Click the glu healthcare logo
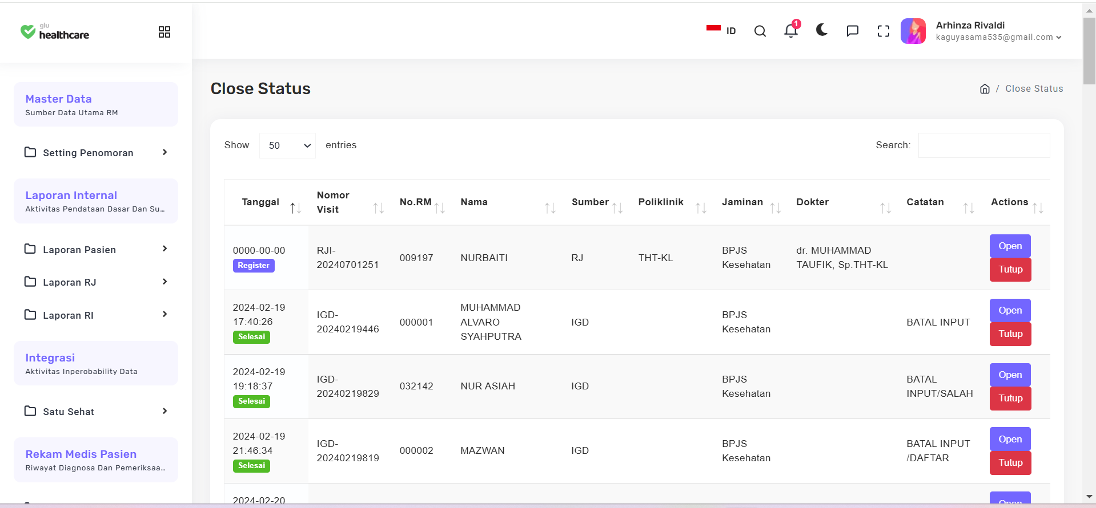Screen dimensions: 1096x508 tap(55, 32)
